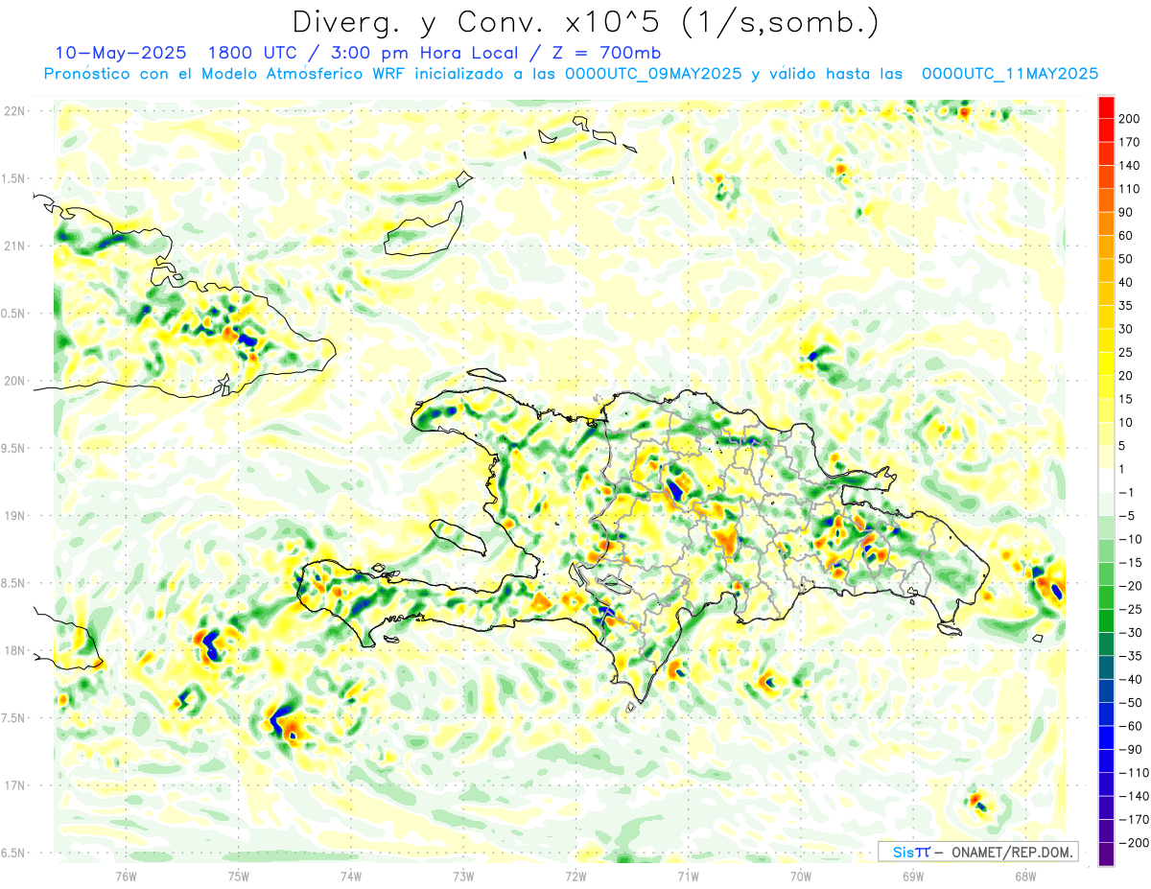Click the -90 value on the color scale
Screen dimensions: 1151x889
(1129, 749)
